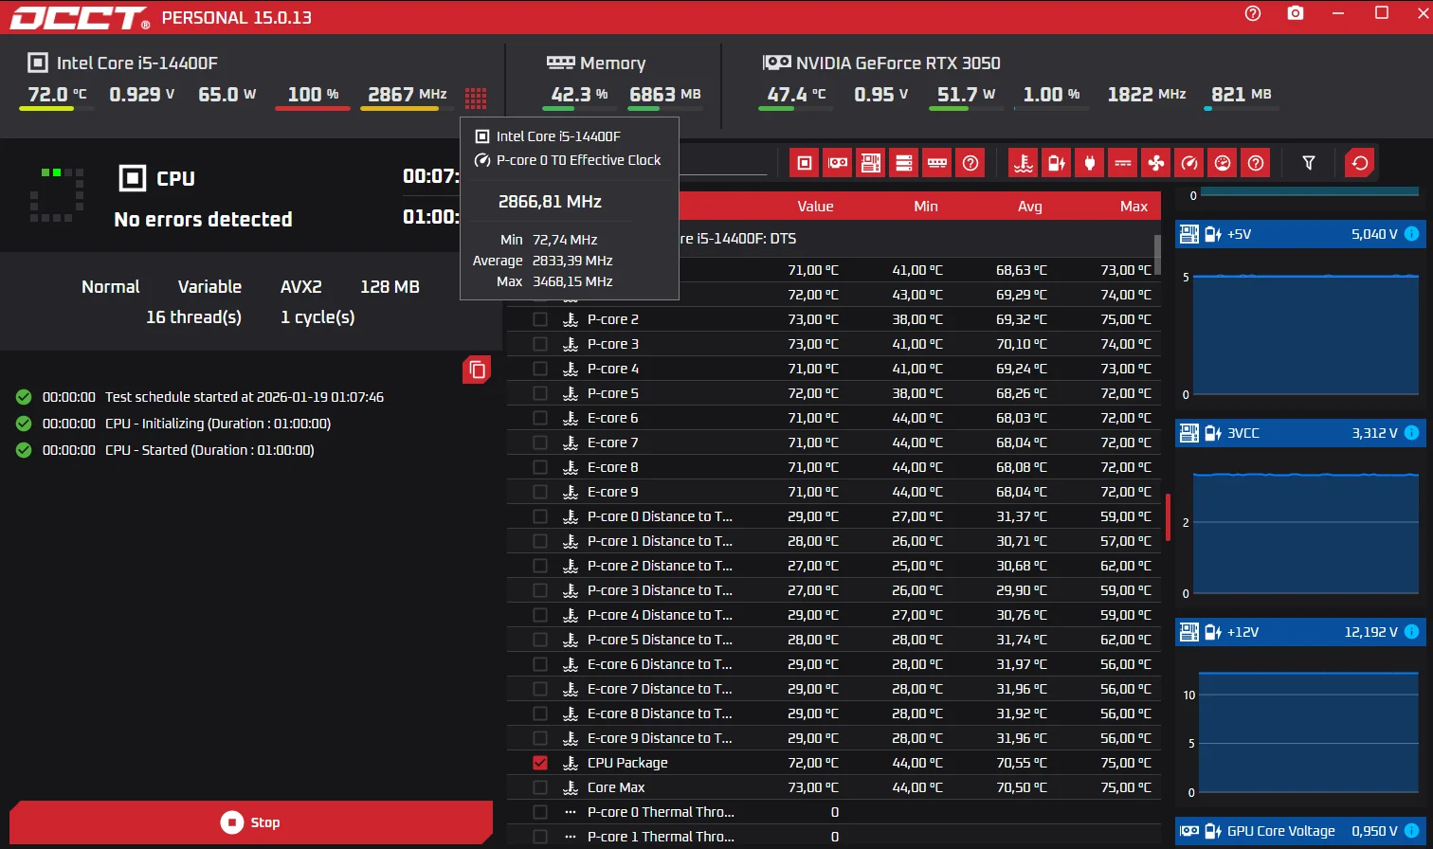Check the Core Max checkbox

[540, 787]
